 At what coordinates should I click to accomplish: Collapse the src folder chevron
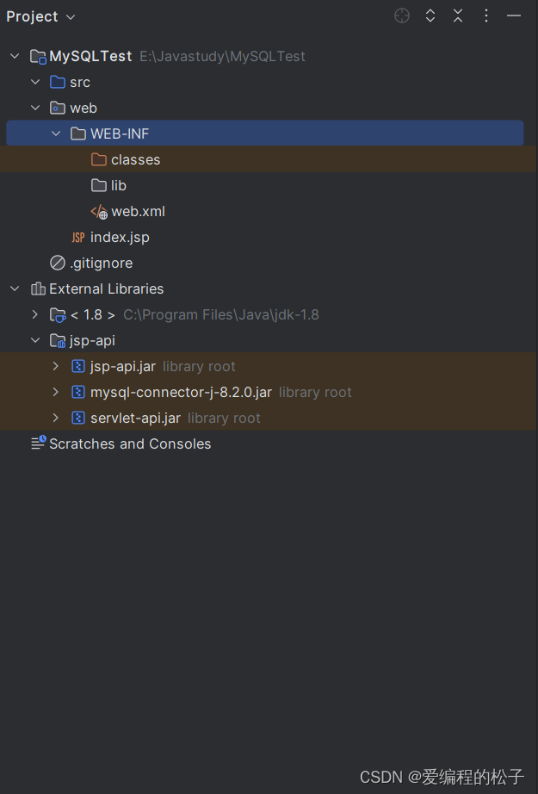point(35,82)
